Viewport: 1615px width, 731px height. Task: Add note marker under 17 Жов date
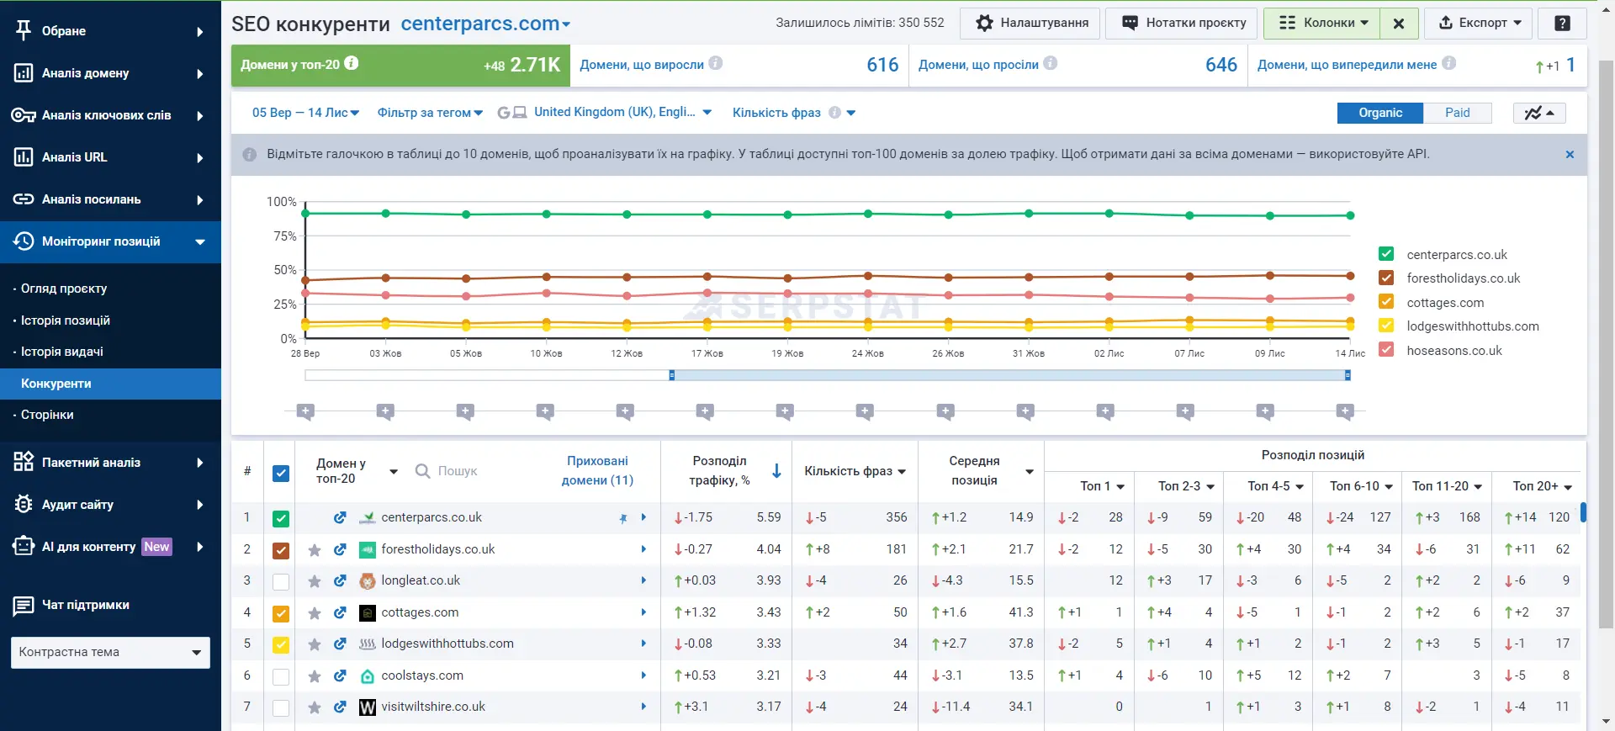click(x=705, y=411)
